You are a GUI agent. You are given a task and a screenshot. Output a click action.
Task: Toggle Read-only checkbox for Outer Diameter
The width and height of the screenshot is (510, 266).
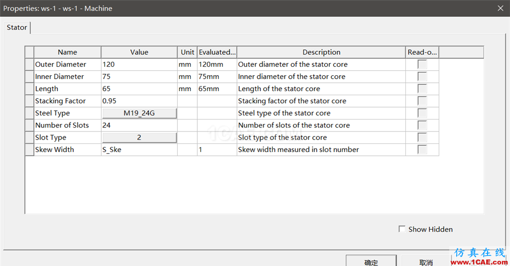click(x=422, y=64)
